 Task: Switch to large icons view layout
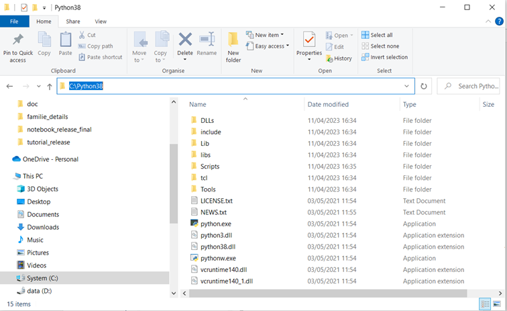498,304
